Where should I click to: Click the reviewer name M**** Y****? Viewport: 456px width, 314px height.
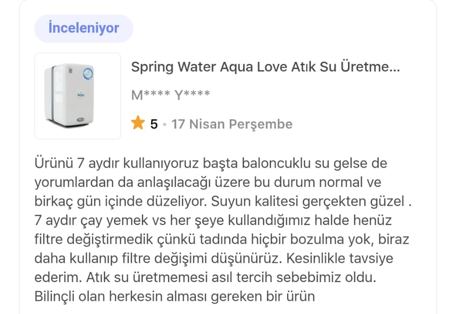[x=171, y=95]
